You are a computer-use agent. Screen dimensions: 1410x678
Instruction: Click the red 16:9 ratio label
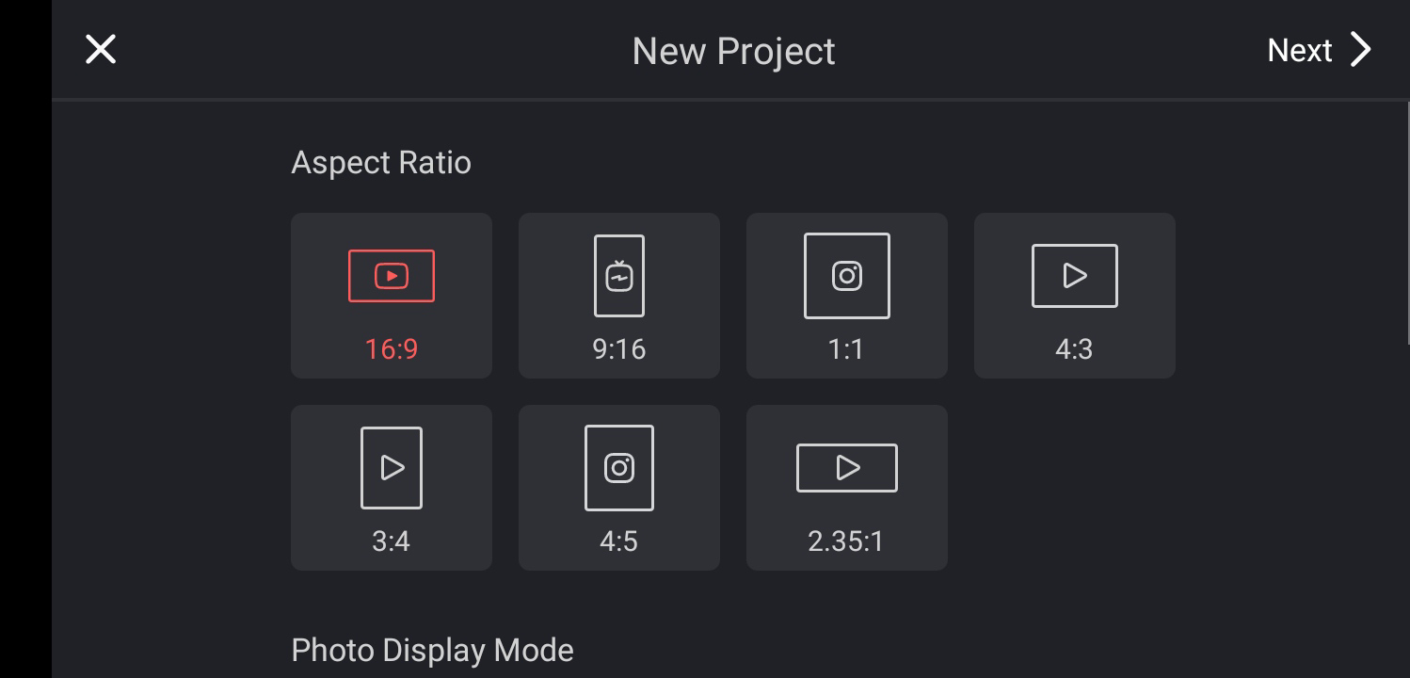coord(392,349)
